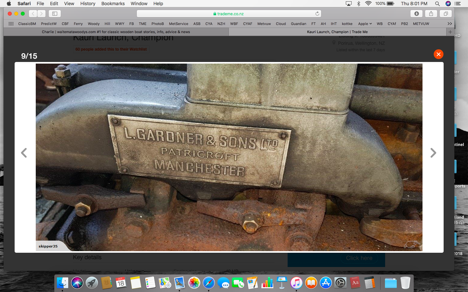The width and height of the screenshot is (468, 292).
Task: Open the Bookmarks menu
Action: 113,4
